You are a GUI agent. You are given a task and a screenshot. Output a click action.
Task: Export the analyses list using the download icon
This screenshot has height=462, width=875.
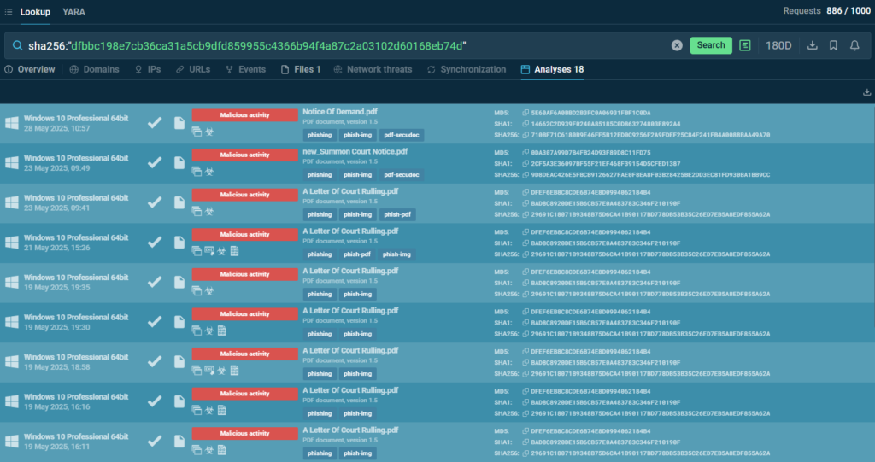tap(867, 92)
